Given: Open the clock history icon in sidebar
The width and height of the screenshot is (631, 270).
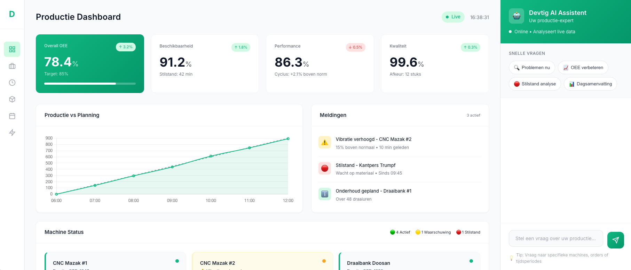Looking at the screenshot, I should tap(12, 83).
